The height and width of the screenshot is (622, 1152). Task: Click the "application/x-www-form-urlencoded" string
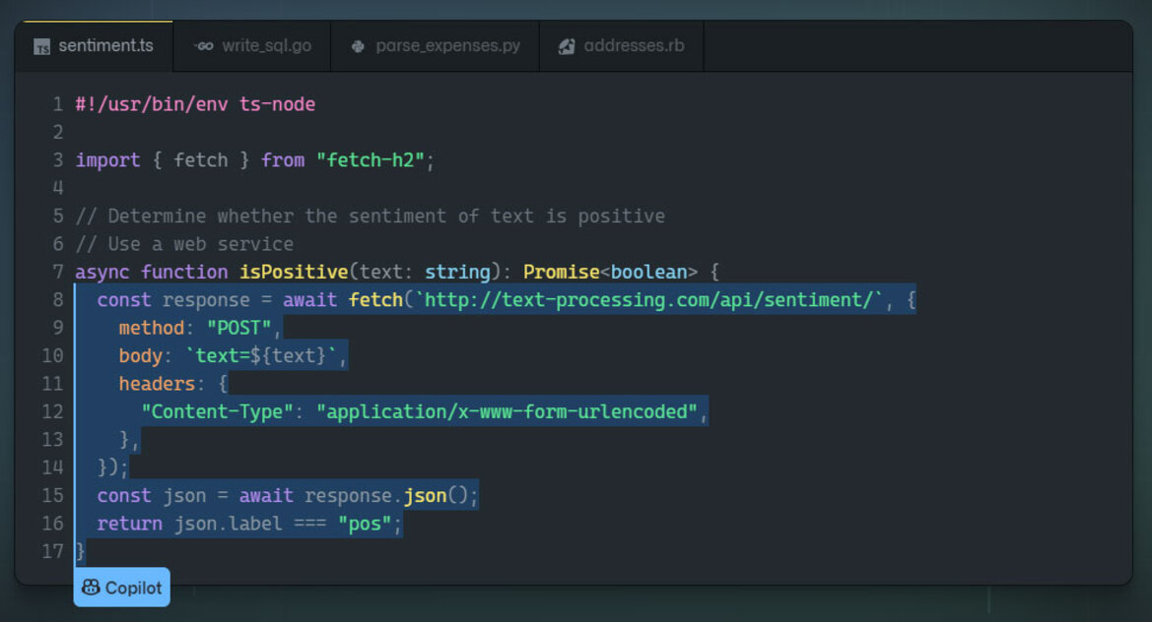[507, 411]
